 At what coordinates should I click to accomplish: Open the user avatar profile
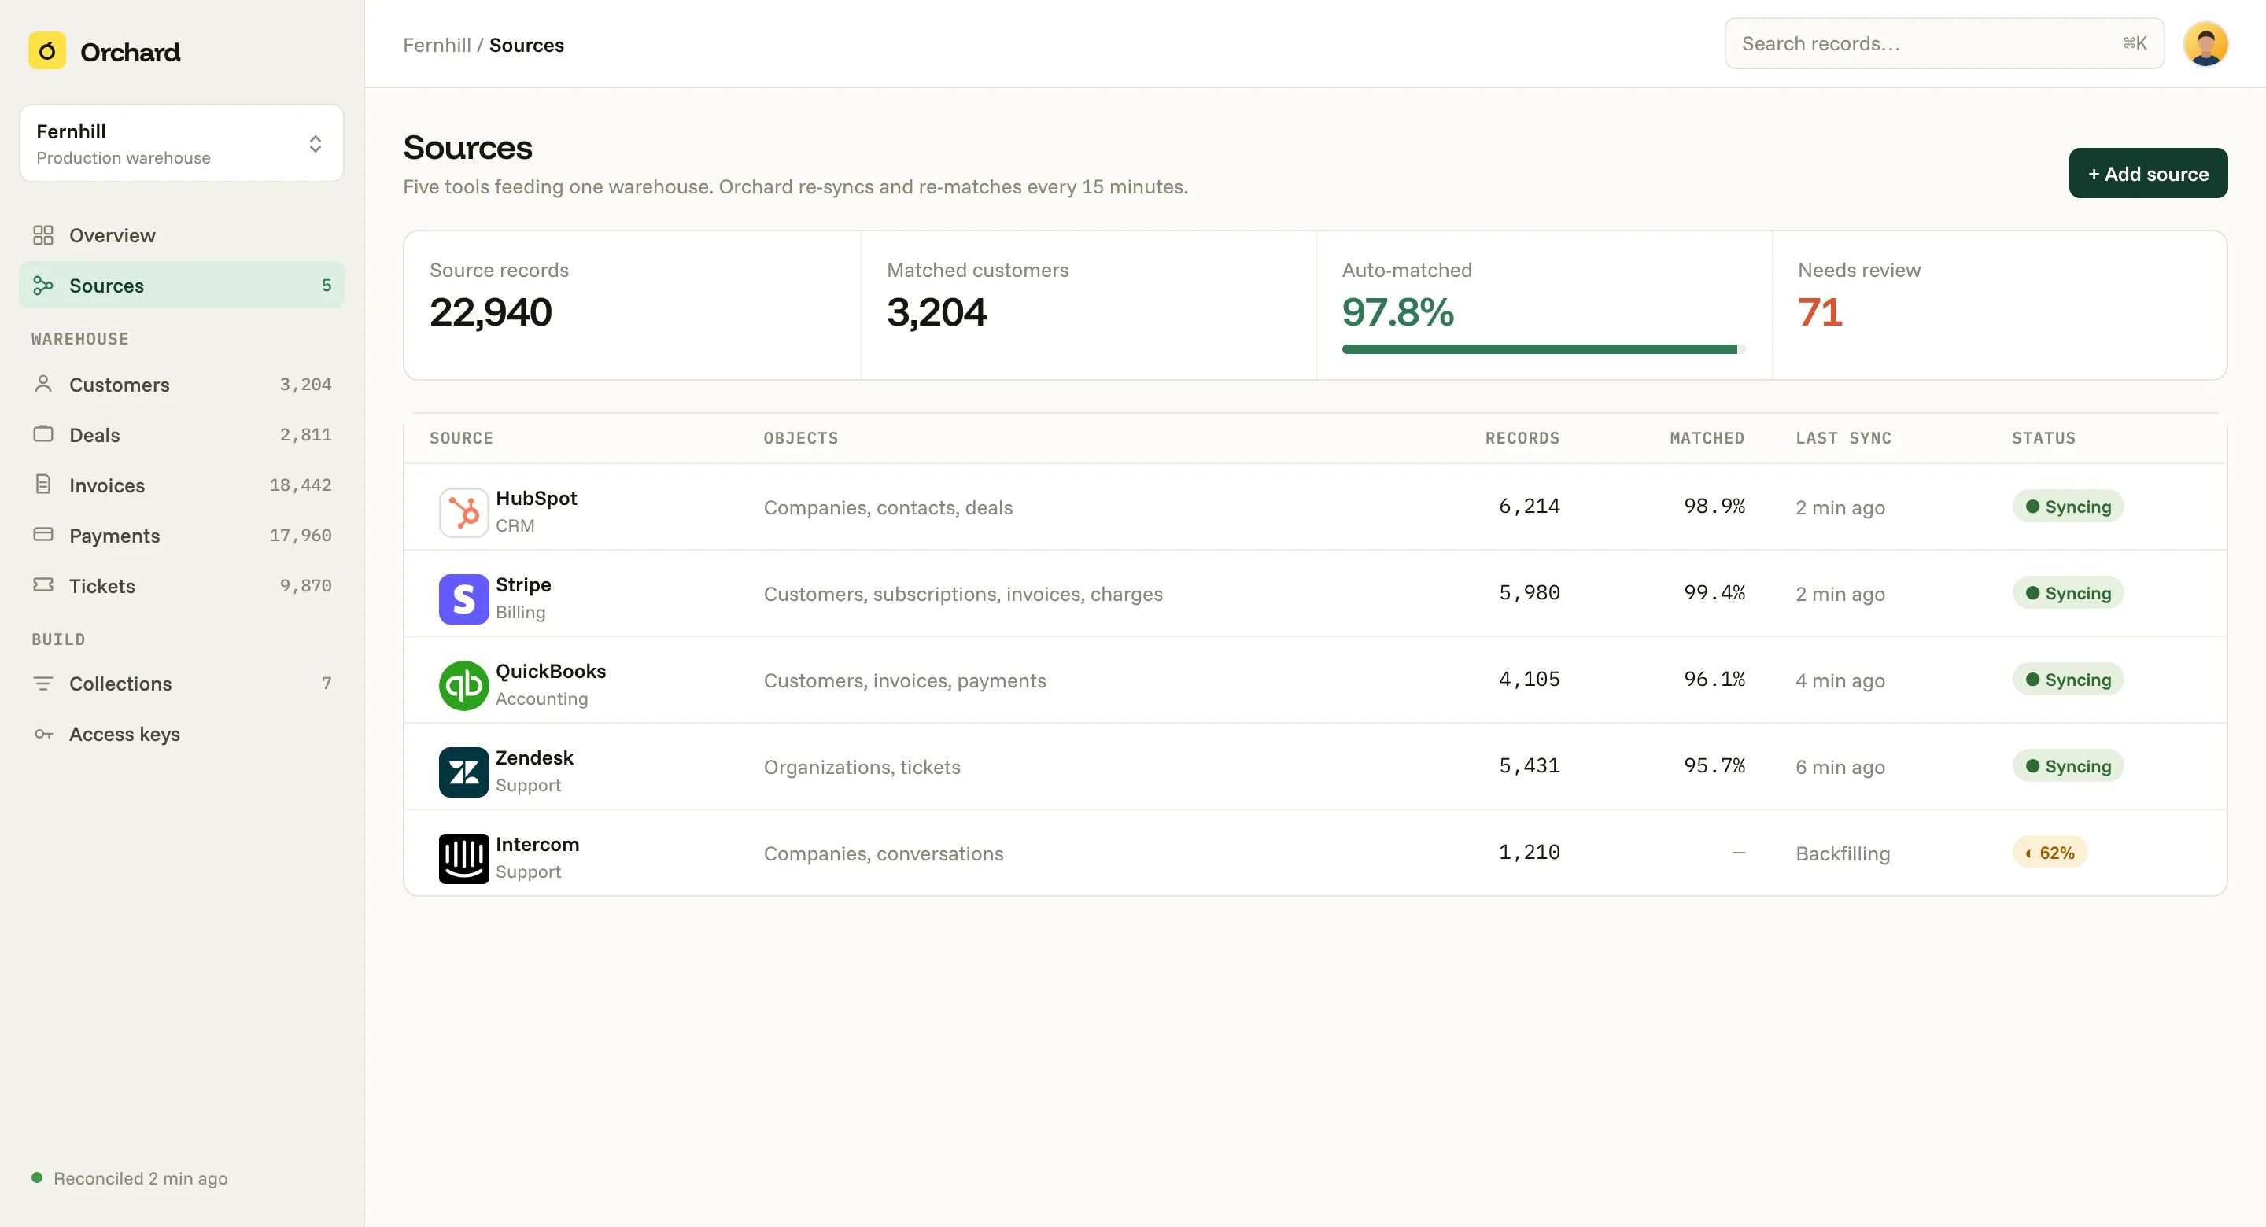(2205, 44)
